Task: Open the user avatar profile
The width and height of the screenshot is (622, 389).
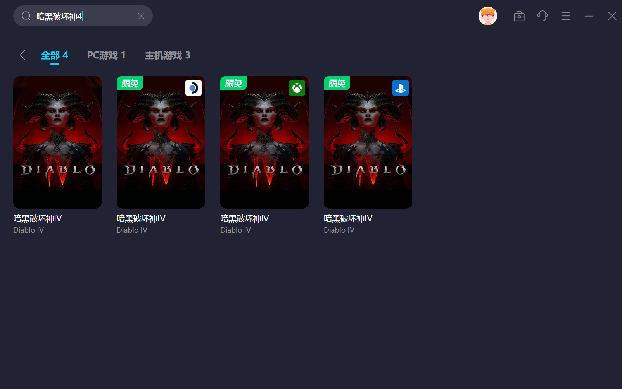Action: [x=487, y=16]
